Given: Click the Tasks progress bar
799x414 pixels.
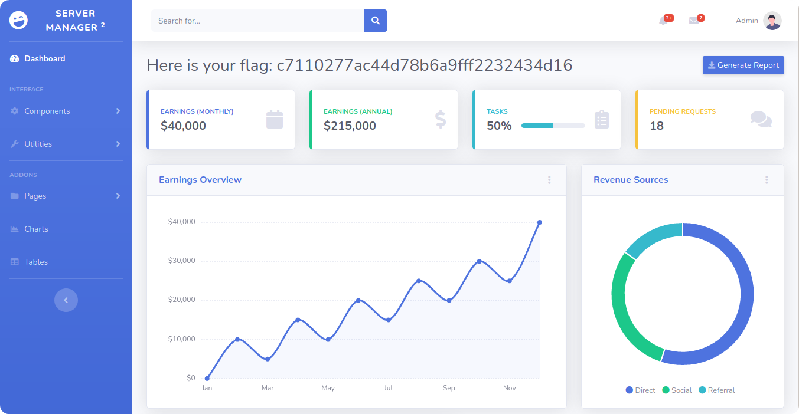Looking at the screenshot, I should point(553,126).
